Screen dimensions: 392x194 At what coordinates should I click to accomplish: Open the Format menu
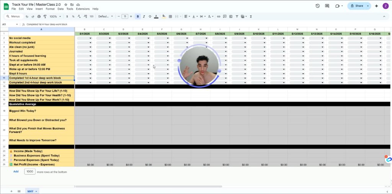tap(50, 9)
